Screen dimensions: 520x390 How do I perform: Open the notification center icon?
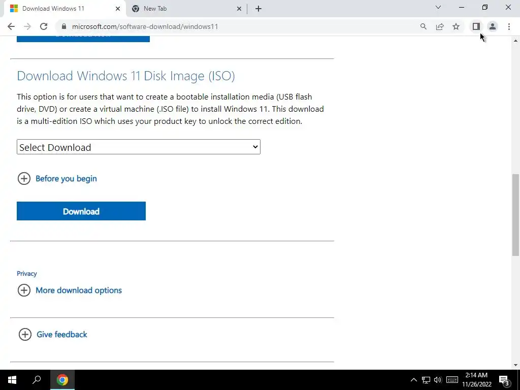click(x=504, y=380)
